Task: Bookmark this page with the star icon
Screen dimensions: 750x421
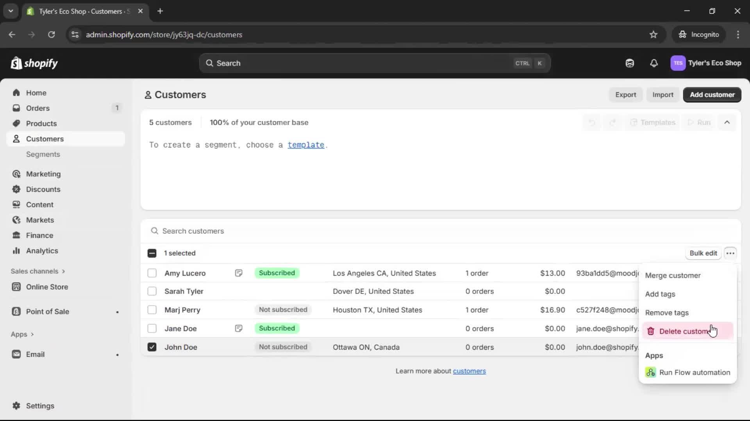Action: pyautogui.click(x=653, y=35)
